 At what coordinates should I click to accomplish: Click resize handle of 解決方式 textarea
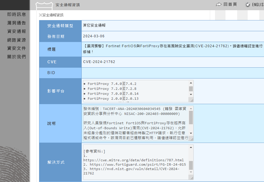(x=191, y=178)
